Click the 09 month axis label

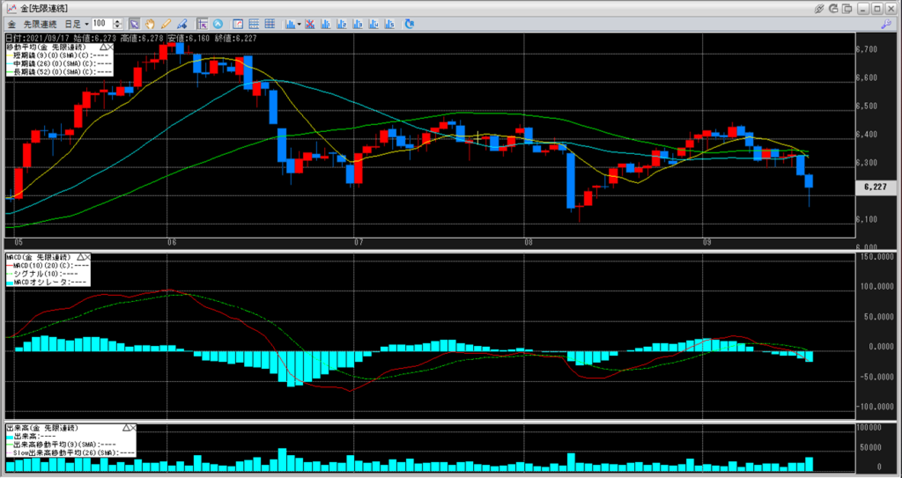point(708,243)
